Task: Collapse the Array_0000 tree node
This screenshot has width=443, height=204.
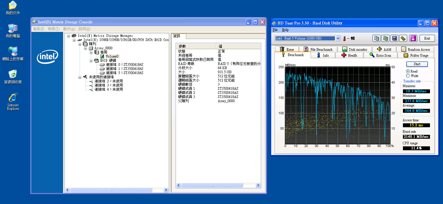Action: coord(86,48)
